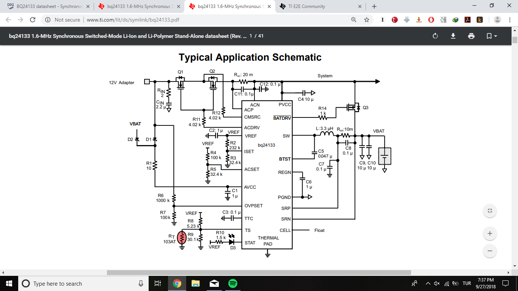Viewport: 518px width, 291px height.
Task: Go forward in browser history
Action: [20, 20]
